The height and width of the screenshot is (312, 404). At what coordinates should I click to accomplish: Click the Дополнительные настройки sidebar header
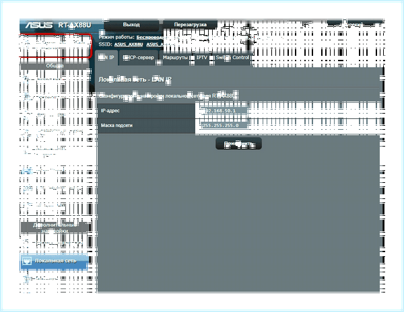pos(55,228)
